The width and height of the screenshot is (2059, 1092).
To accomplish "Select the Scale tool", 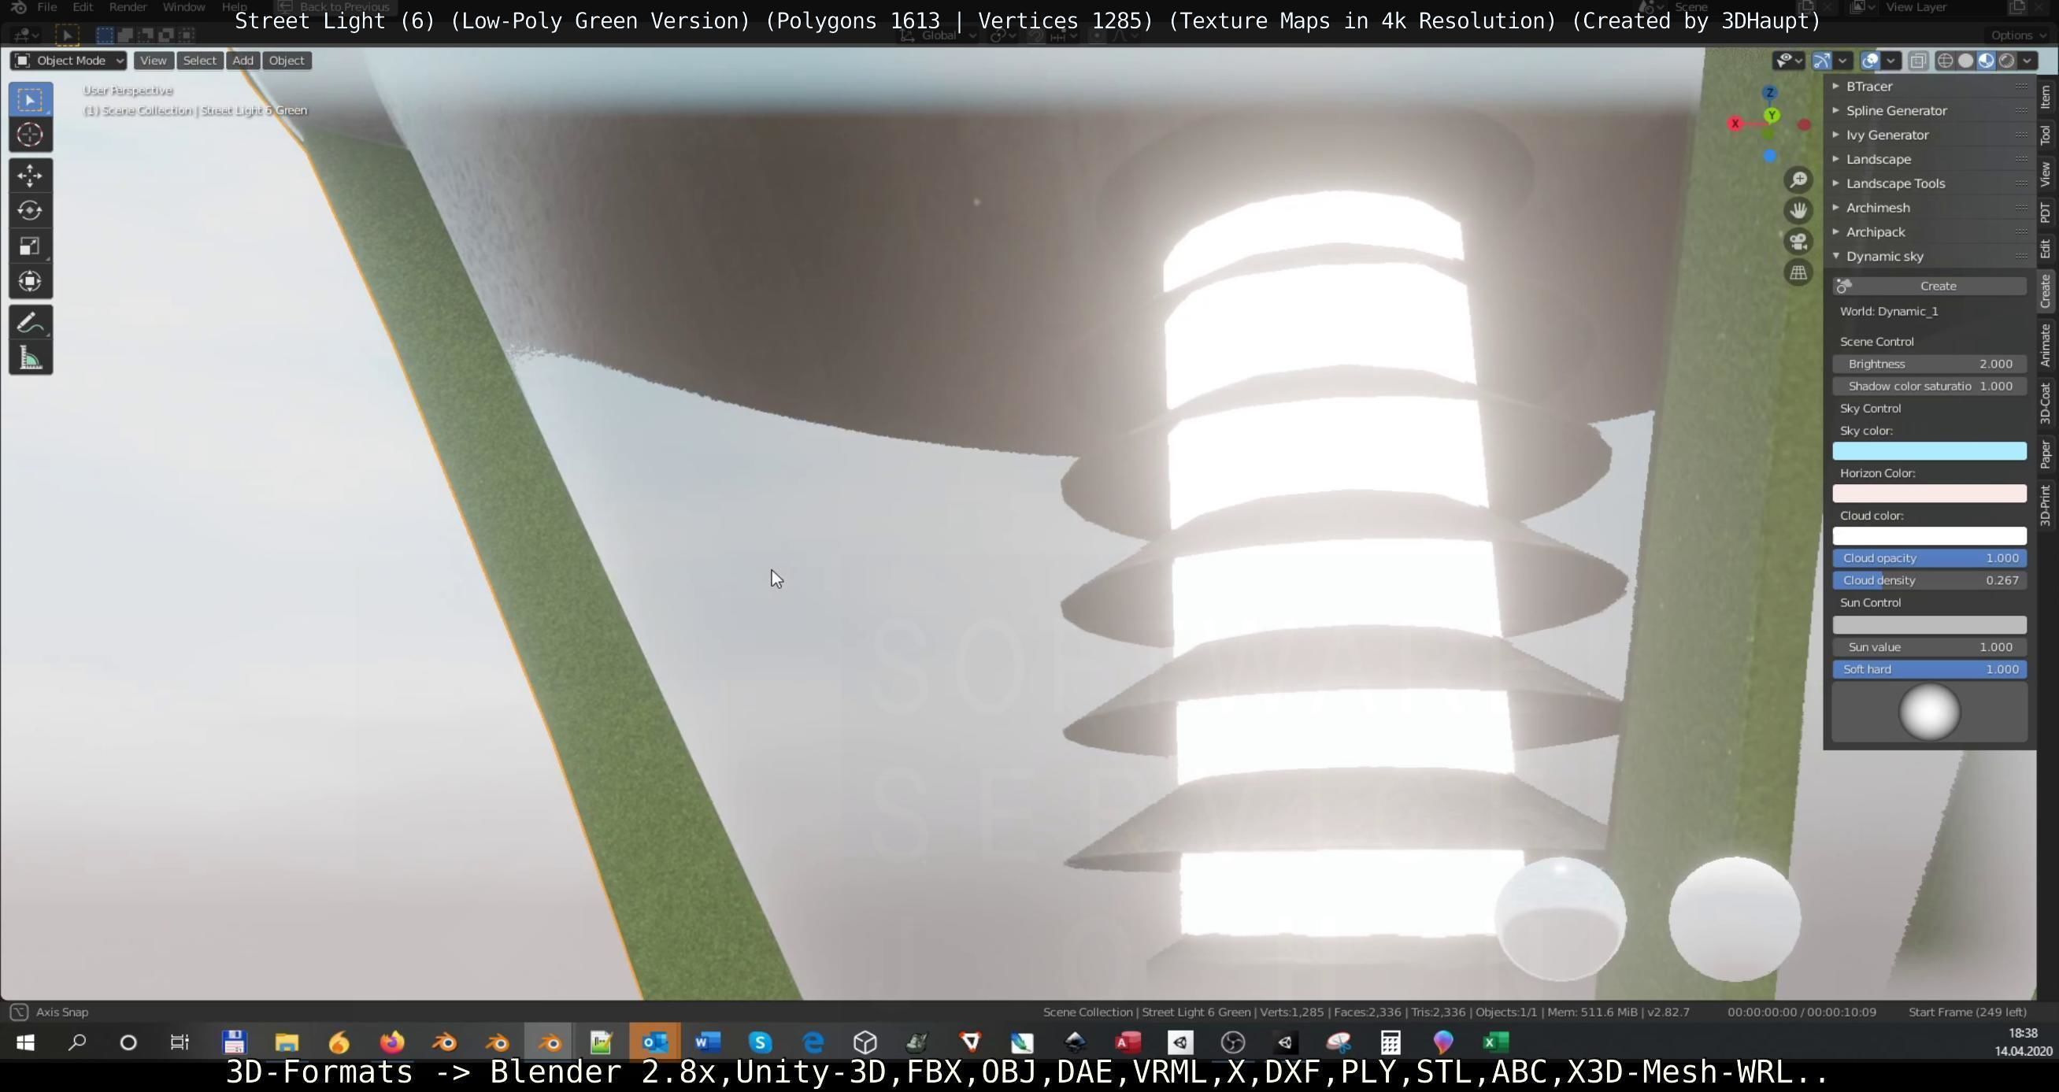I will [31, 246].
